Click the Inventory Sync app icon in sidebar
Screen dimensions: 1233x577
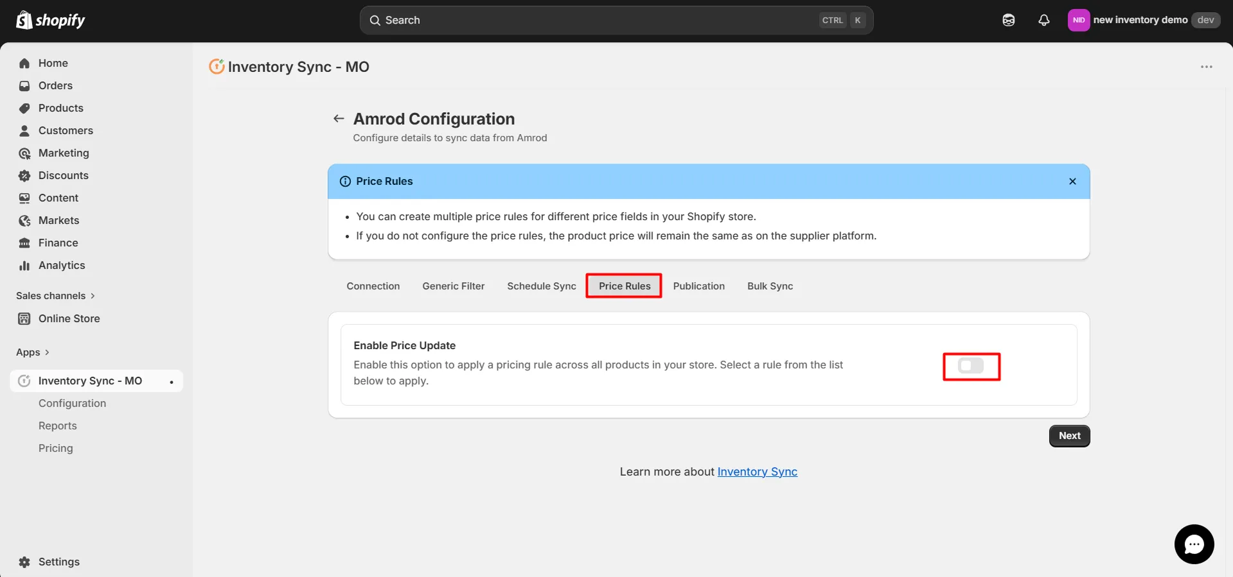pyautogui.click(x=24, y=381)
